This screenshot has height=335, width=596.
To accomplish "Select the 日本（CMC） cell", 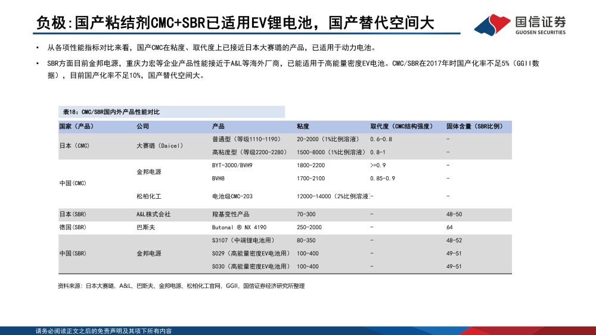I will (74, 146).
